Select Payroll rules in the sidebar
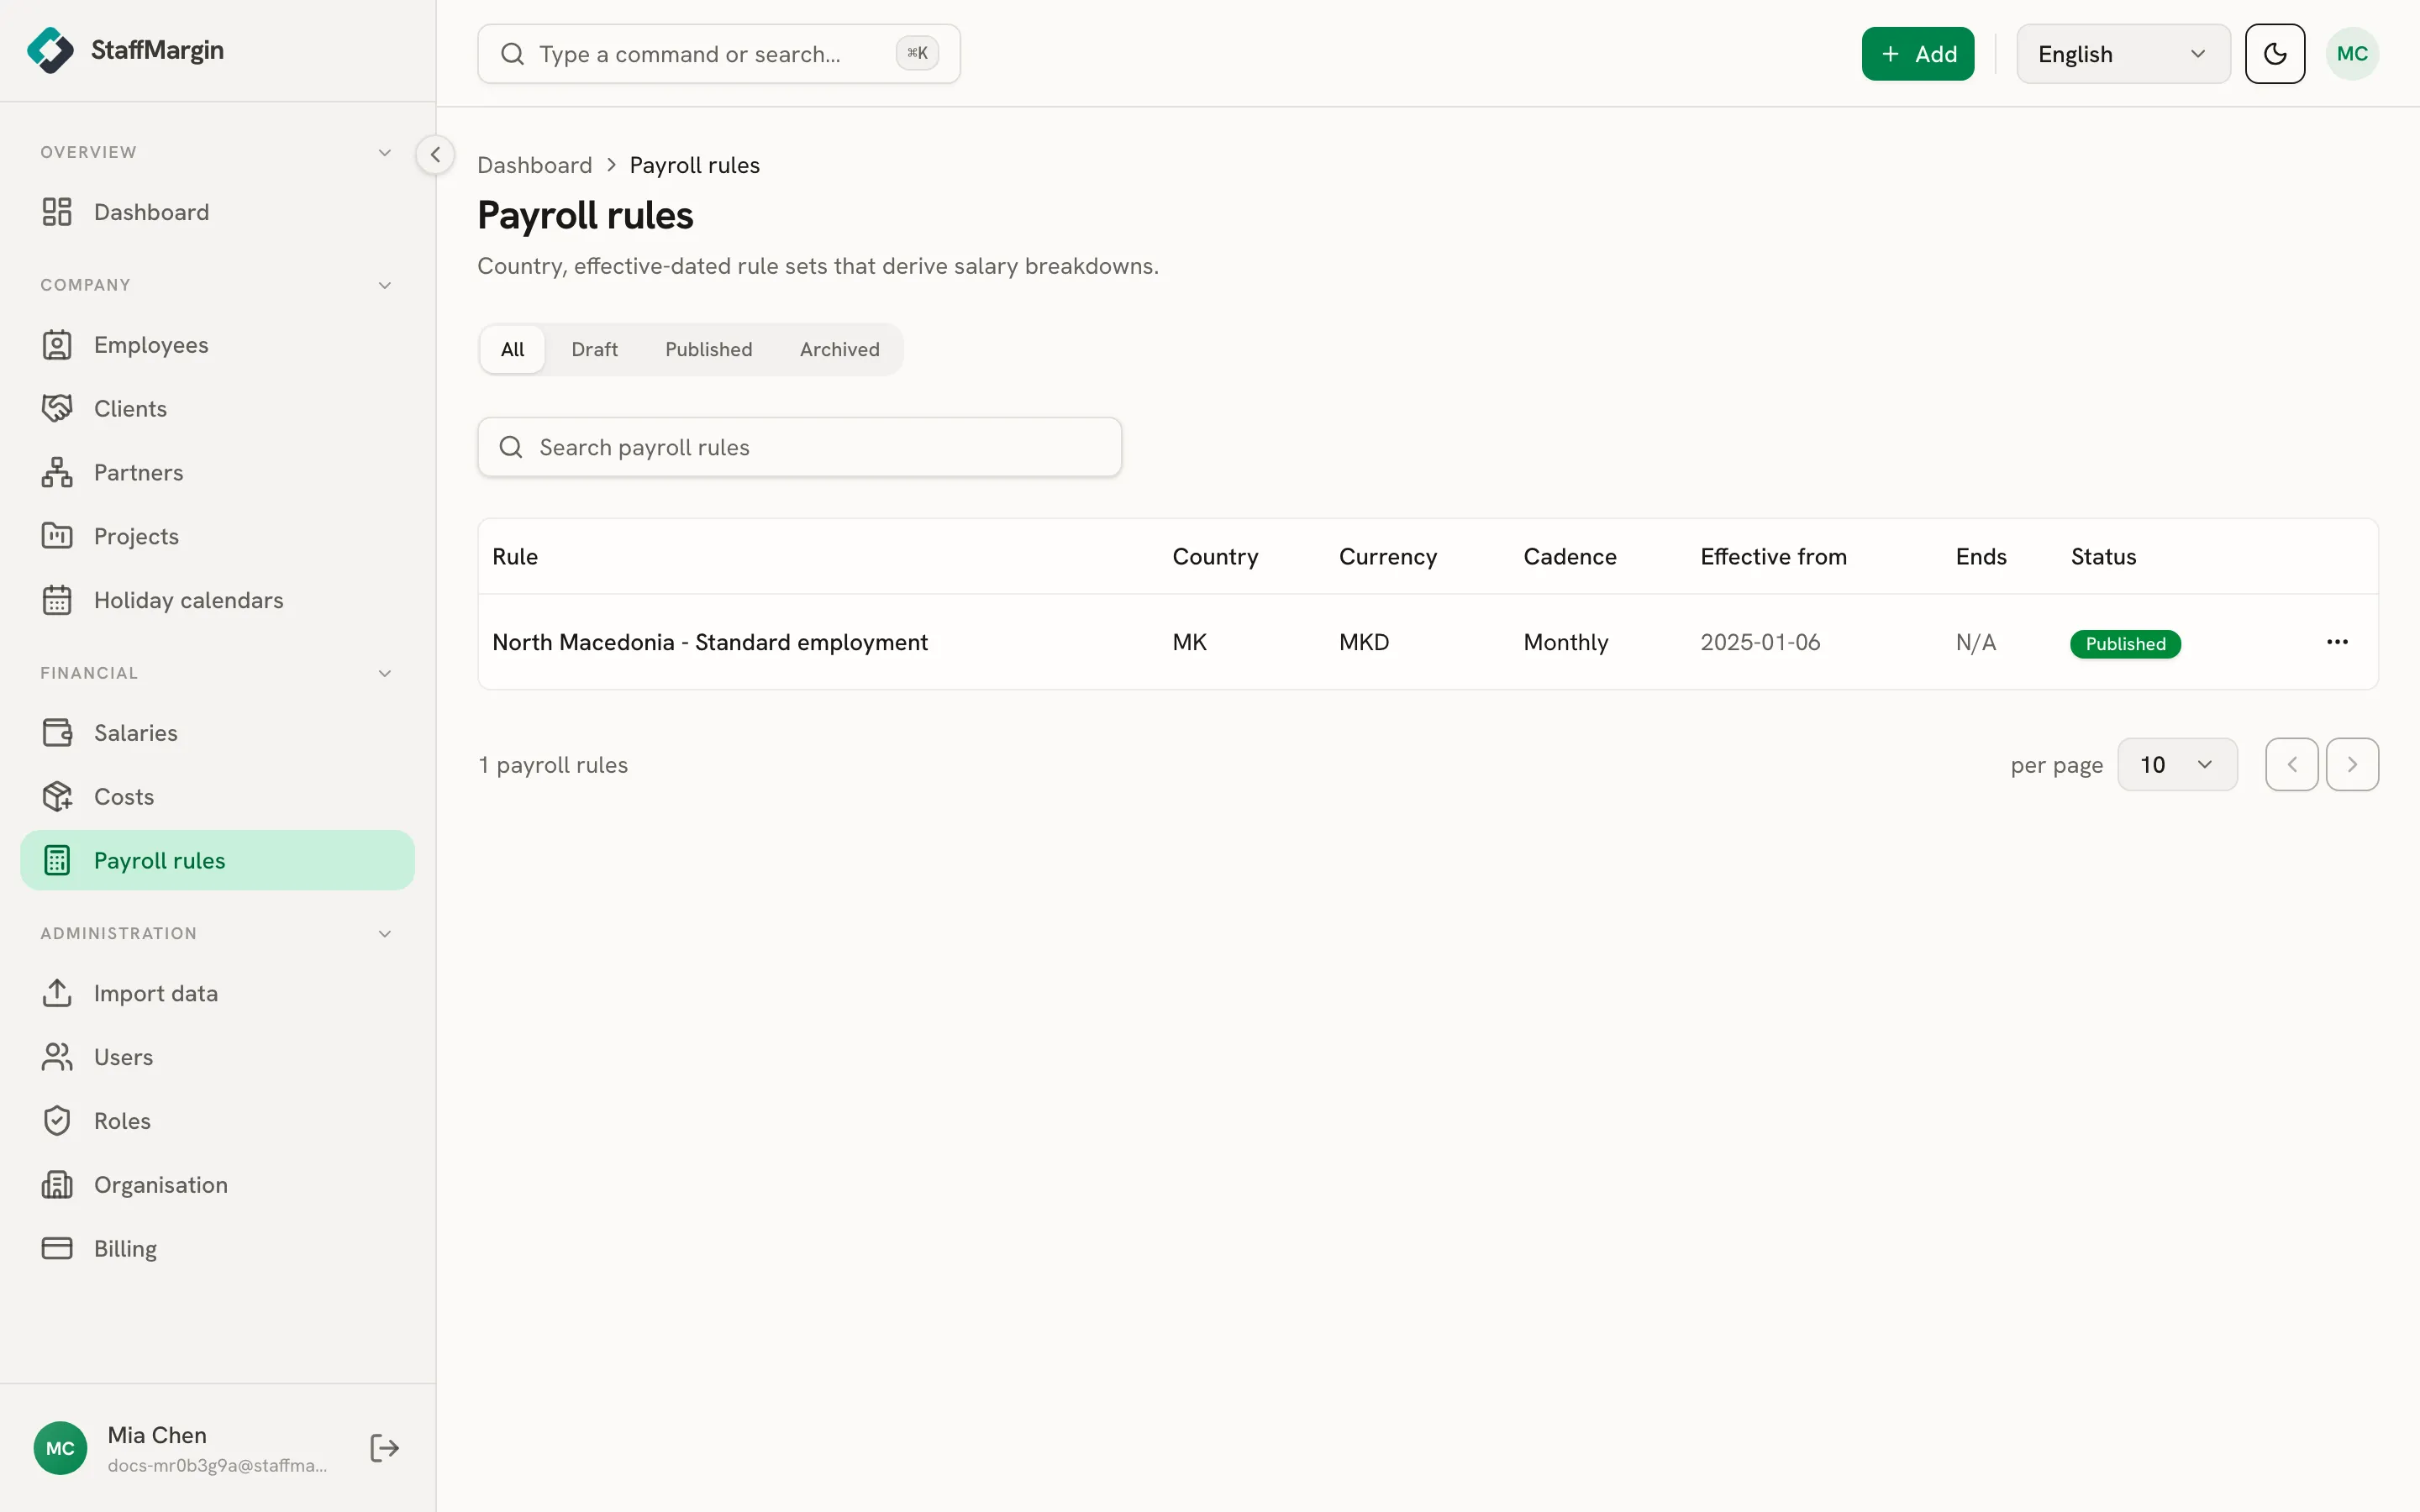Screen dimensions: 2420x1512 click(217, 860)
